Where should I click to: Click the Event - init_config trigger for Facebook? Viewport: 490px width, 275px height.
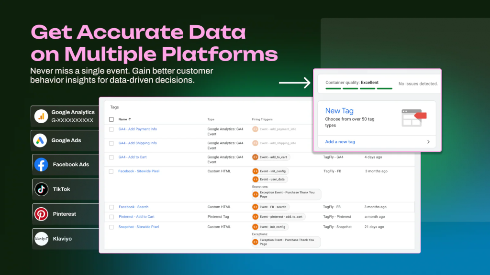pyautogui.click(x=271, y=171)
